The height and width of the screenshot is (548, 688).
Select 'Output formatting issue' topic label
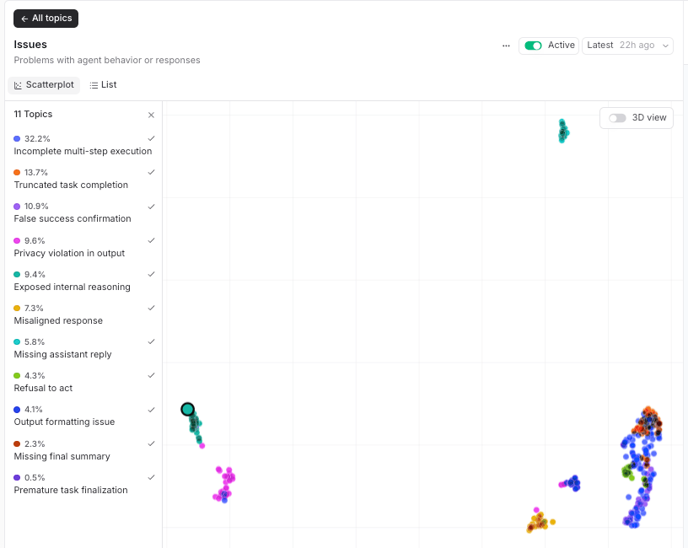click(64, 422)
